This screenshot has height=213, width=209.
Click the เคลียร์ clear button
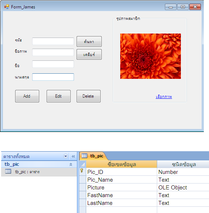point(89,54)
